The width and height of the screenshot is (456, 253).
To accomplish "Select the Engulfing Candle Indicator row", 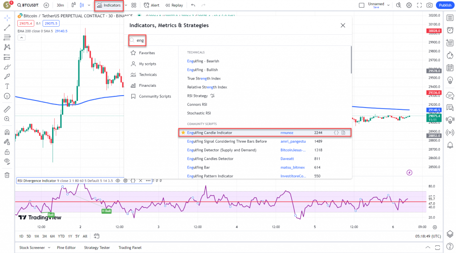I will click(265, 133).
